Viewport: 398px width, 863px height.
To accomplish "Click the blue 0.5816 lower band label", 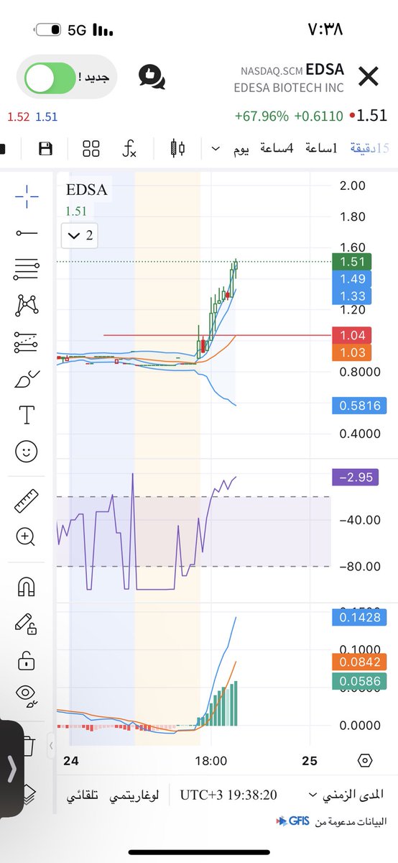I will [x=358, y=406].
